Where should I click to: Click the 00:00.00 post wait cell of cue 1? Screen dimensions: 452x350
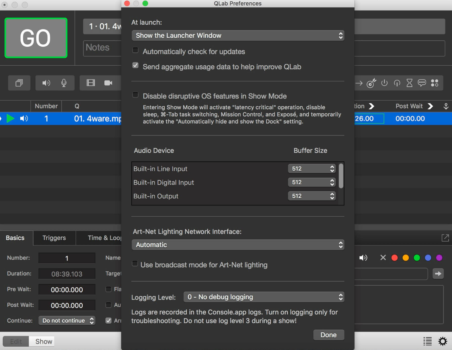(410, 118)
